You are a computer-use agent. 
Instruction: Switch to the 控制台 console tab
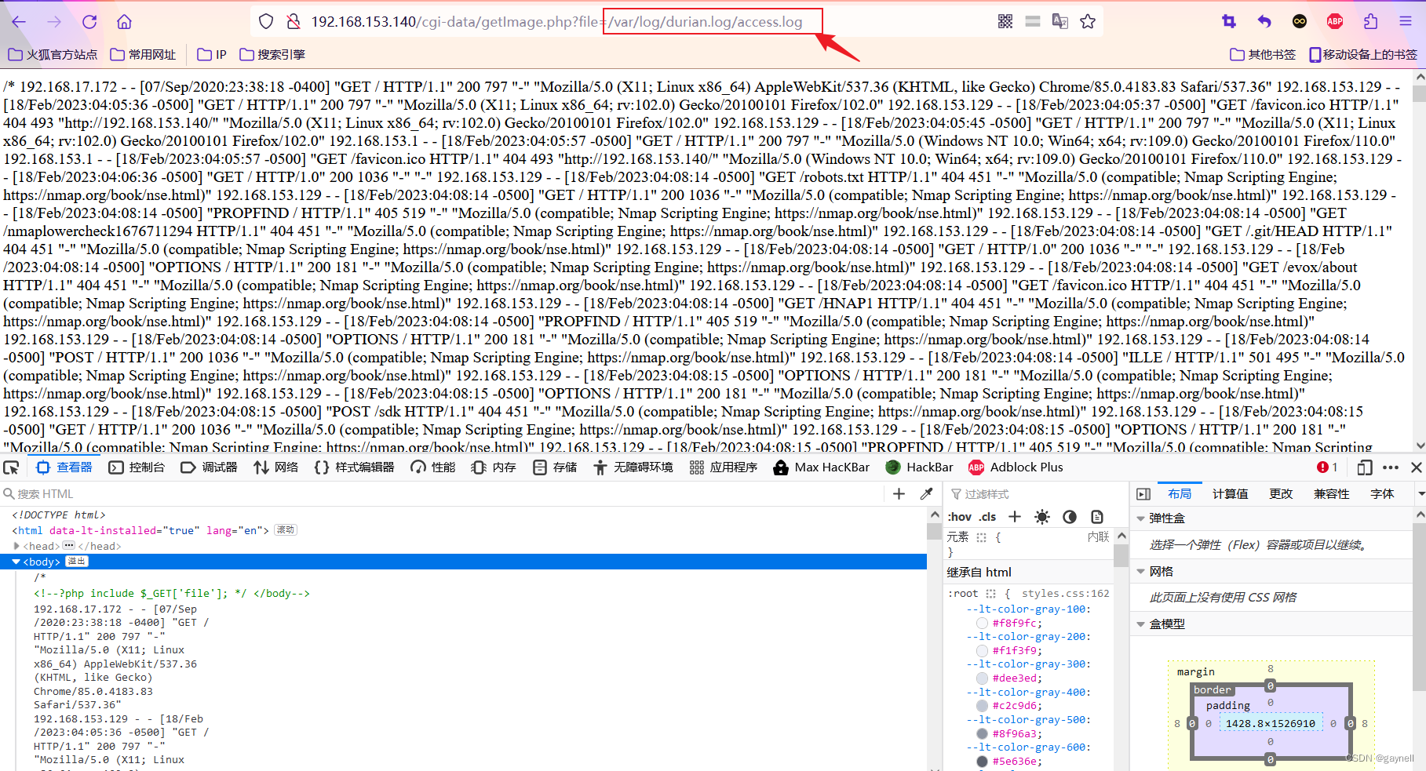point(137,467)
